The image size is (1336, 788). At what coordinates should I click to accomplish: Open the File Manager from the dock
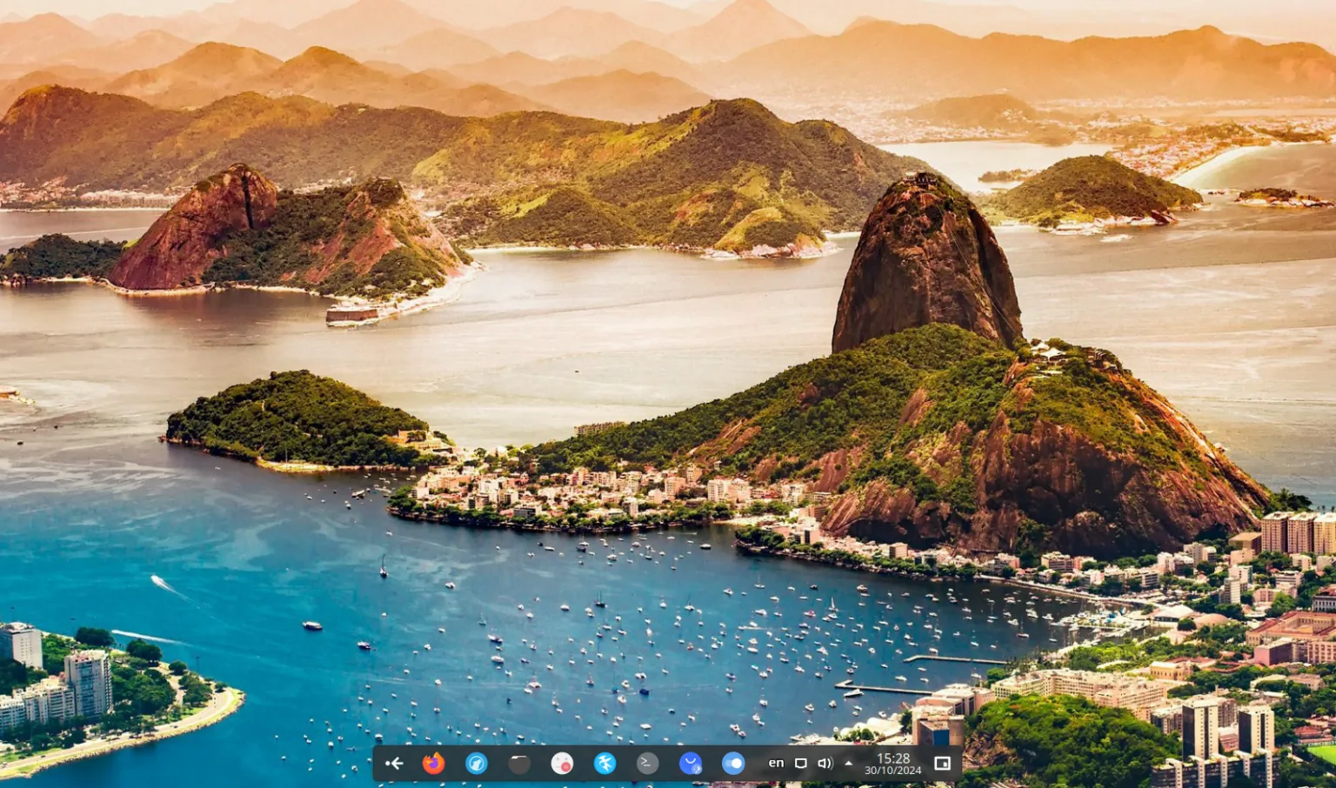[518, 763]
